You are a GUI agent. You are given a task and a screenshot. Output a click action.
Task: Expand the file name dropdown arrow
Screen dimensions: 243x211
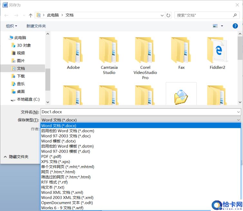click(238, 112)
